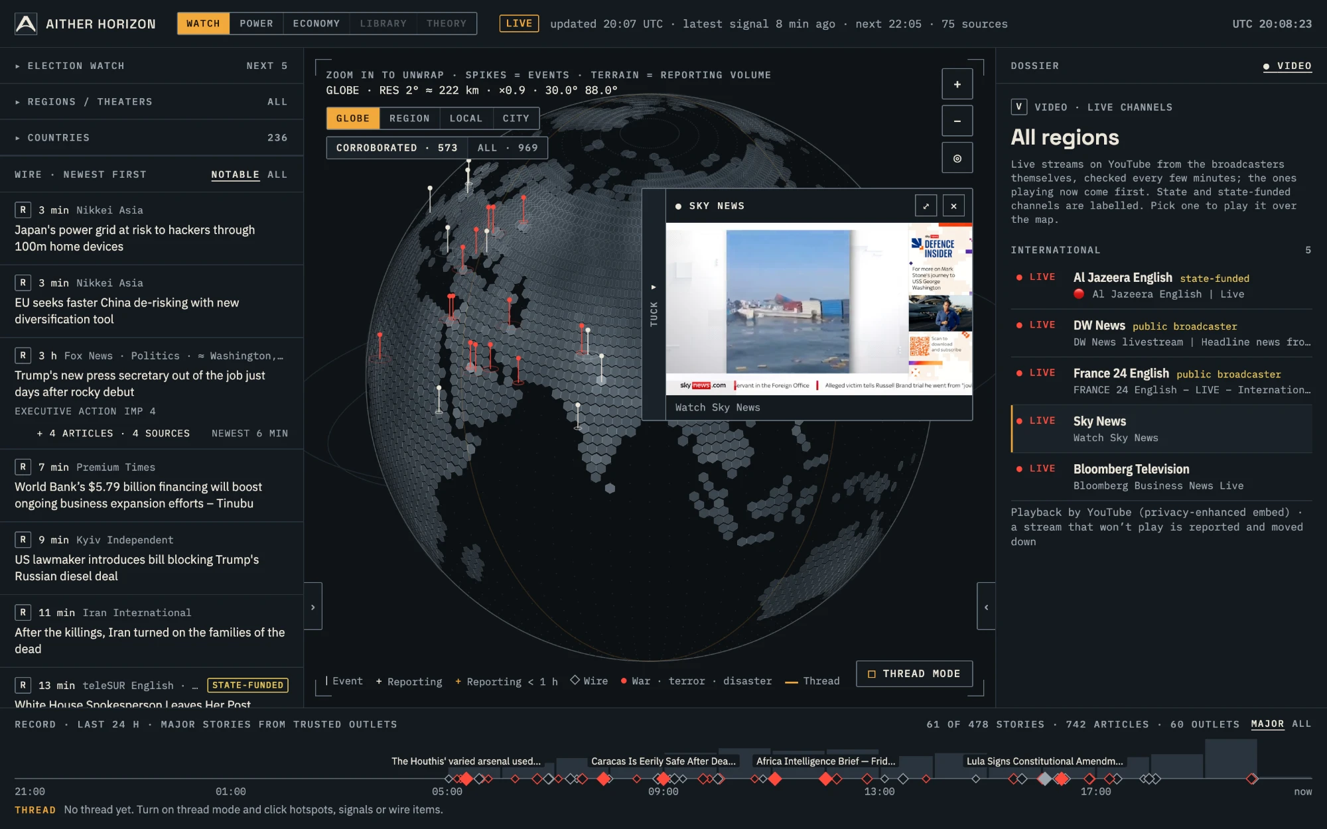Recenter the globe with target button
1327x829 pixels.
957,159
